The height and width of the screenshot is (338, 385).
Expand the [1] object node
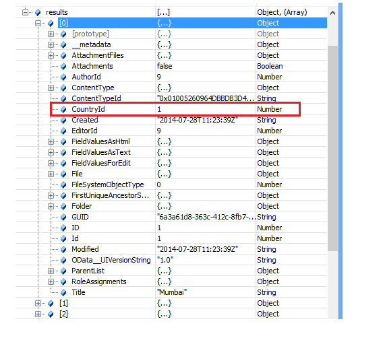click(38, 304)
